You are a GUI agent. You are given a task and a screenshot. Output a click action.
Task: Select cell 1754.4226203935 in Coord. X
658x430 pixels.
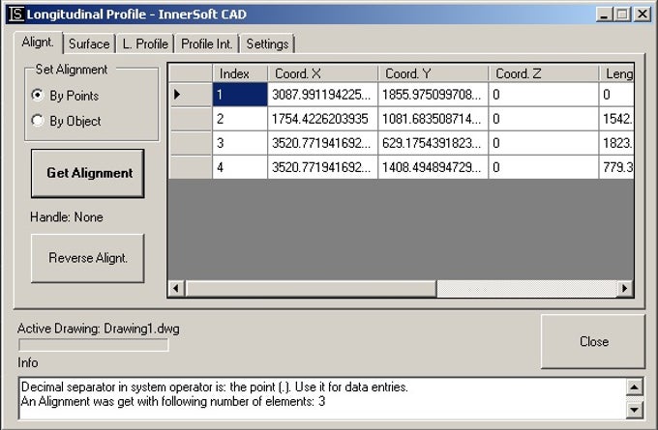coord(322,119)
